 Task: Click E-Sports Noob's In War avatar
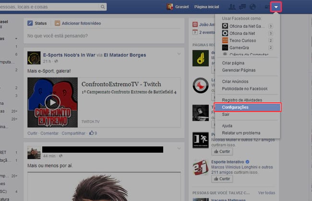coord(34,58)
